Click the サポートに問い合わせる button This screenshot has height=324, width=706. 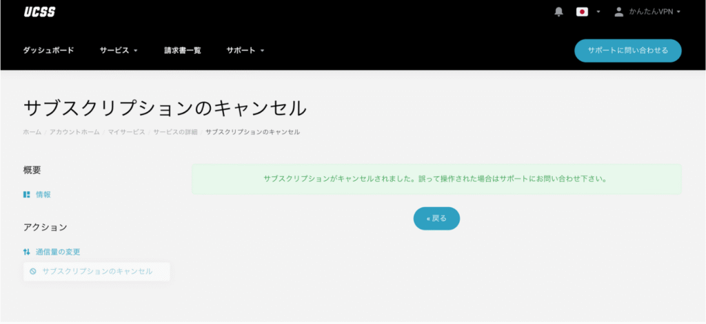click(x=627, y=51)
